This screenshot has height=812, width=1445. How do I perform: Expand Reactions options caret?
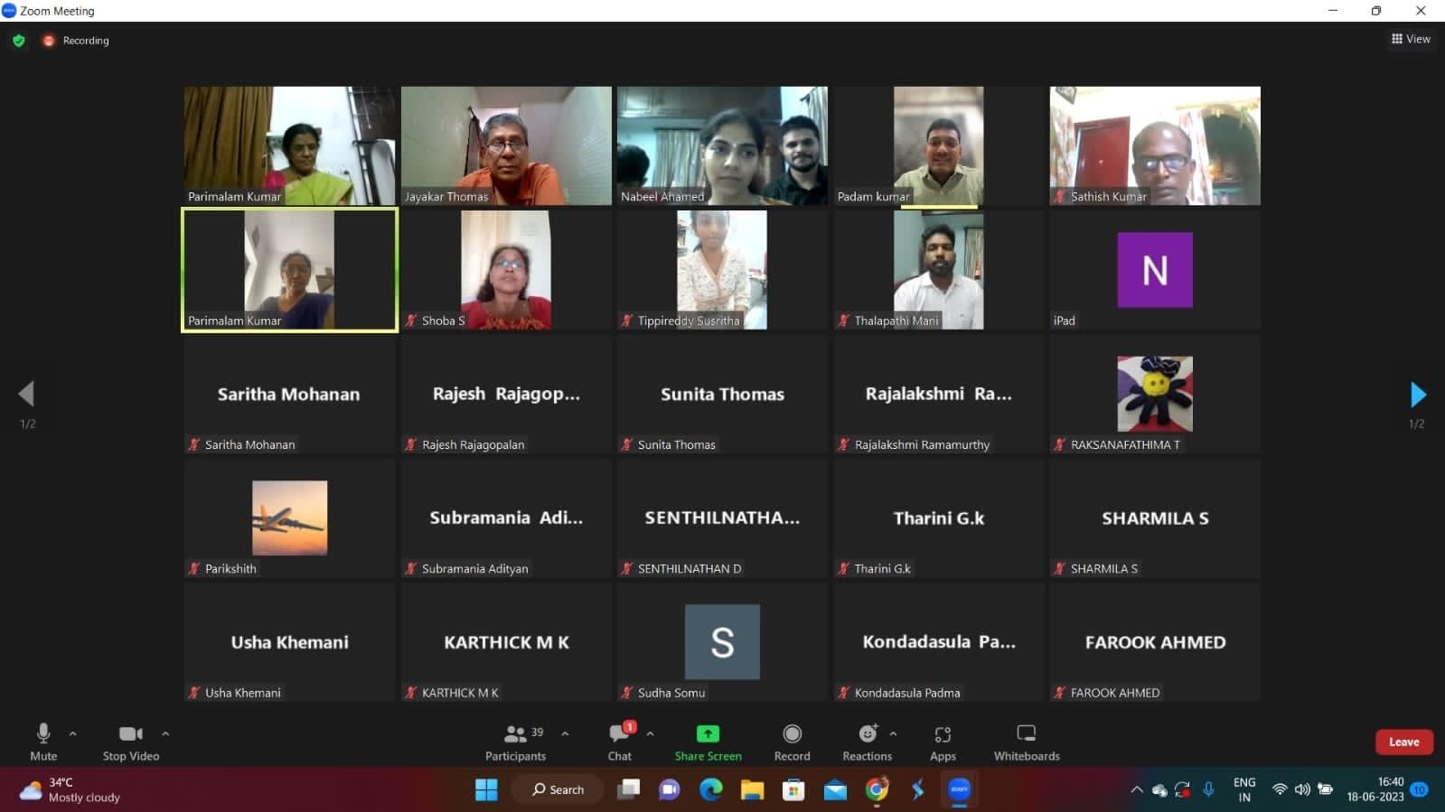[x=893, y=733]
